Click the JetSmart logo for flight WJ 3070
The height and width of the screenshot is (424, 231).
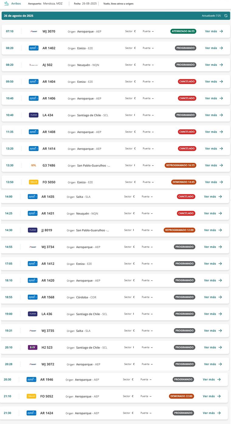tap(33, 31)
